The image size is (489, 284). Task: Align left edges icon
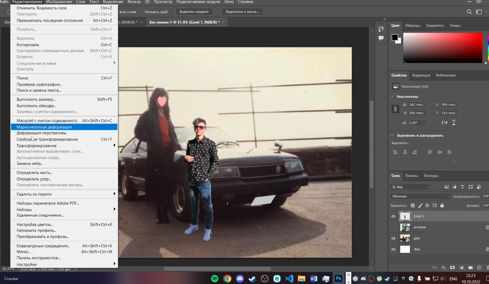point(395,152)
